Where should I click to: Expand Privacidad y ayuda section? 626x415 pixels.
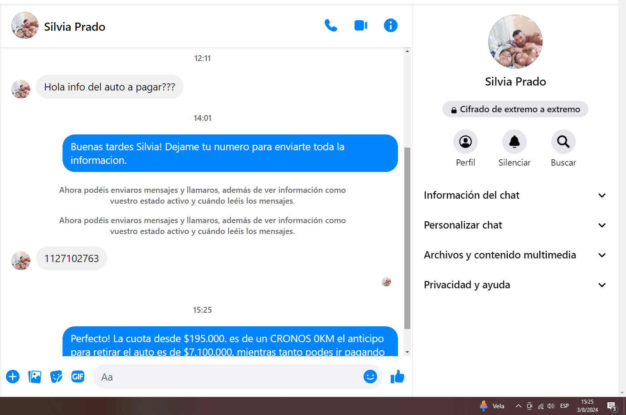pyautogui.click(x=515, y=285)
